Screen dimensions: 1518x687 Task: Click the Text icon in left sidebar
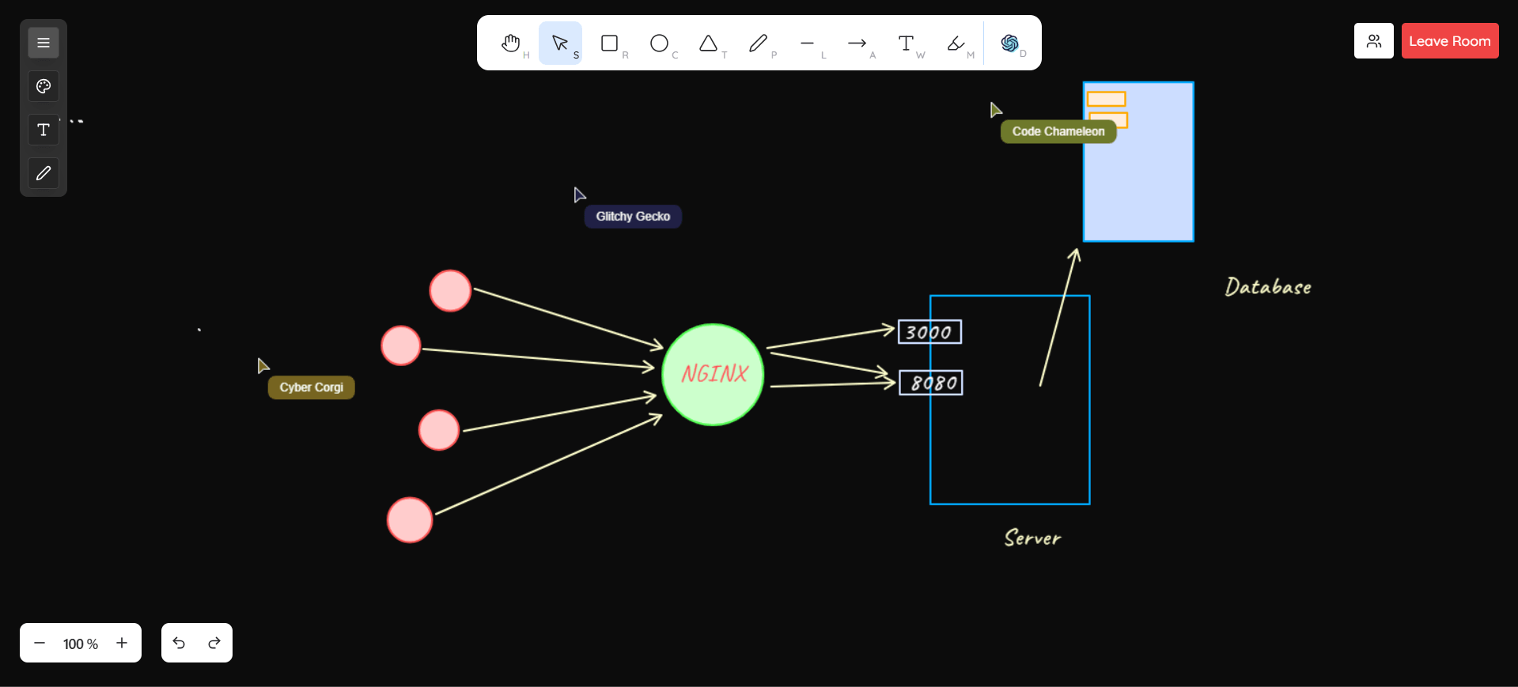coord(44,130)
